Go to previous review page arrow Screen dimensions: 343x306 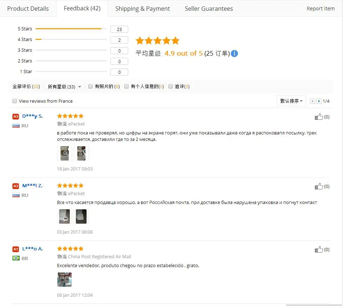pyautogui.click(x=312, y=101)
